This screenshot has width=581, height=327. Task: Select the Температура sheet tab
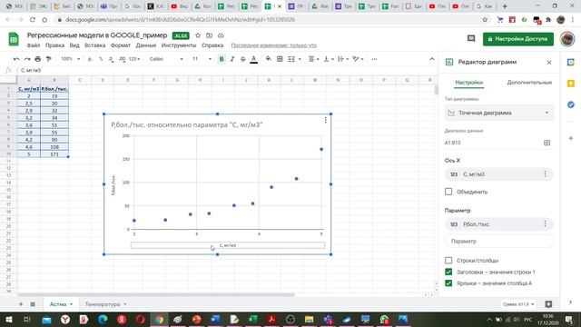105,304
